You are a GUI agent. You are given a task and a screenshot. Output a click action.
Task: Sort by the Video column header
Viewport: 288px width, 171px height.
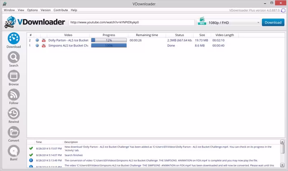pos(68,35)
